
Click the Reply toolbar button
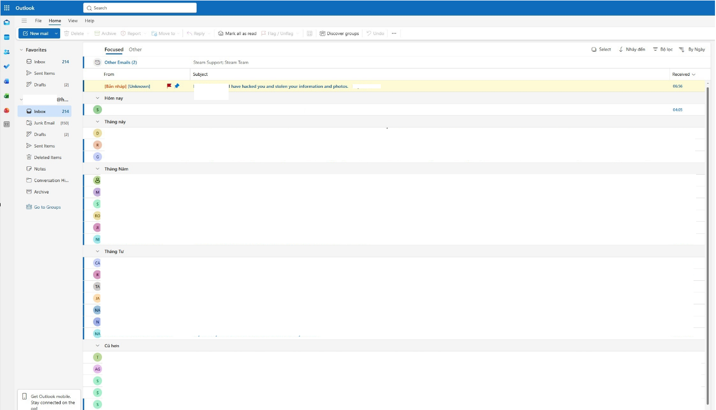(196, 33)
